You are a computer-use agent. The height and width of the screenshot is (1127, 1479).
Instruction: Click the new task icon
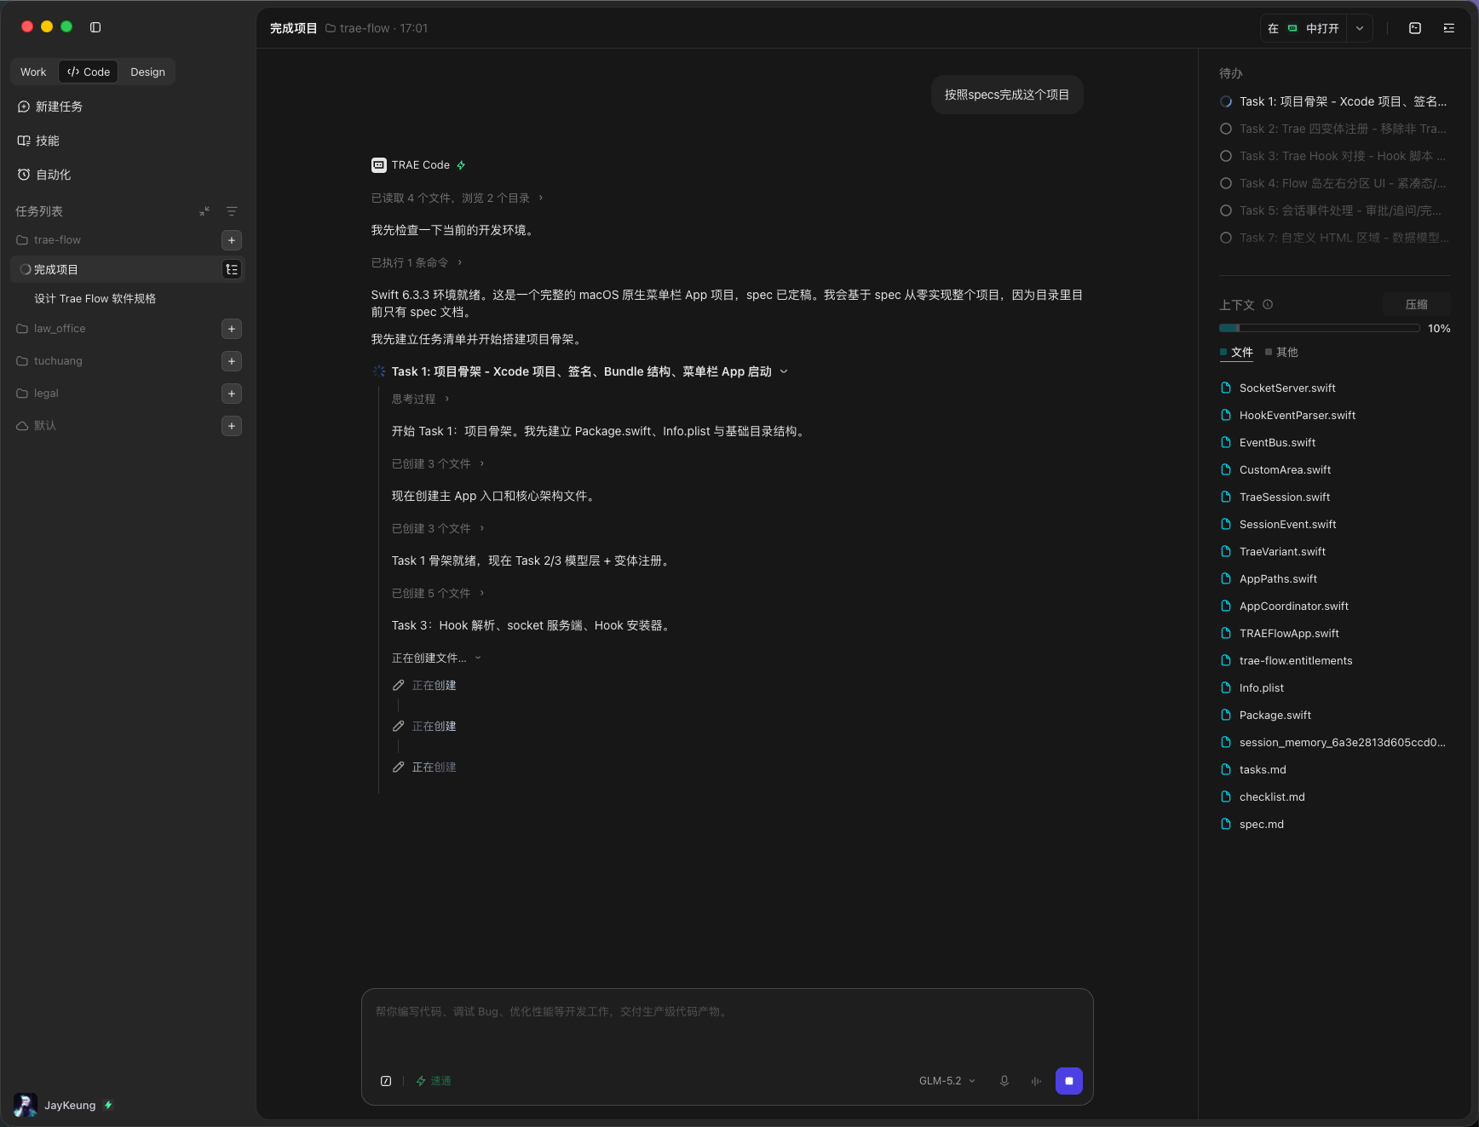pyautogui.click(x=24, y=106)
